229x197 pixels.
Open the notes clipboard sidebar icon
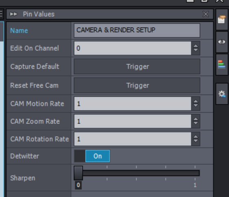pyautogui.click(x=222, y=19)
